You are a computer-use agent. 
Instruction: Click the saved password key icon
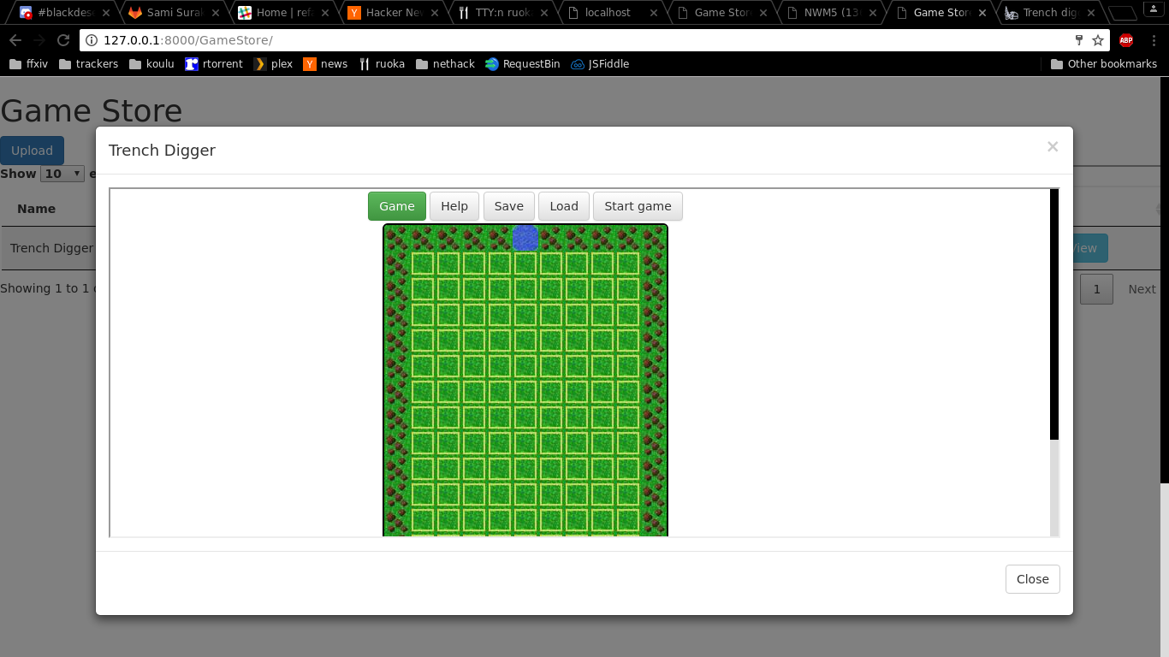[x=1079, y=40]
